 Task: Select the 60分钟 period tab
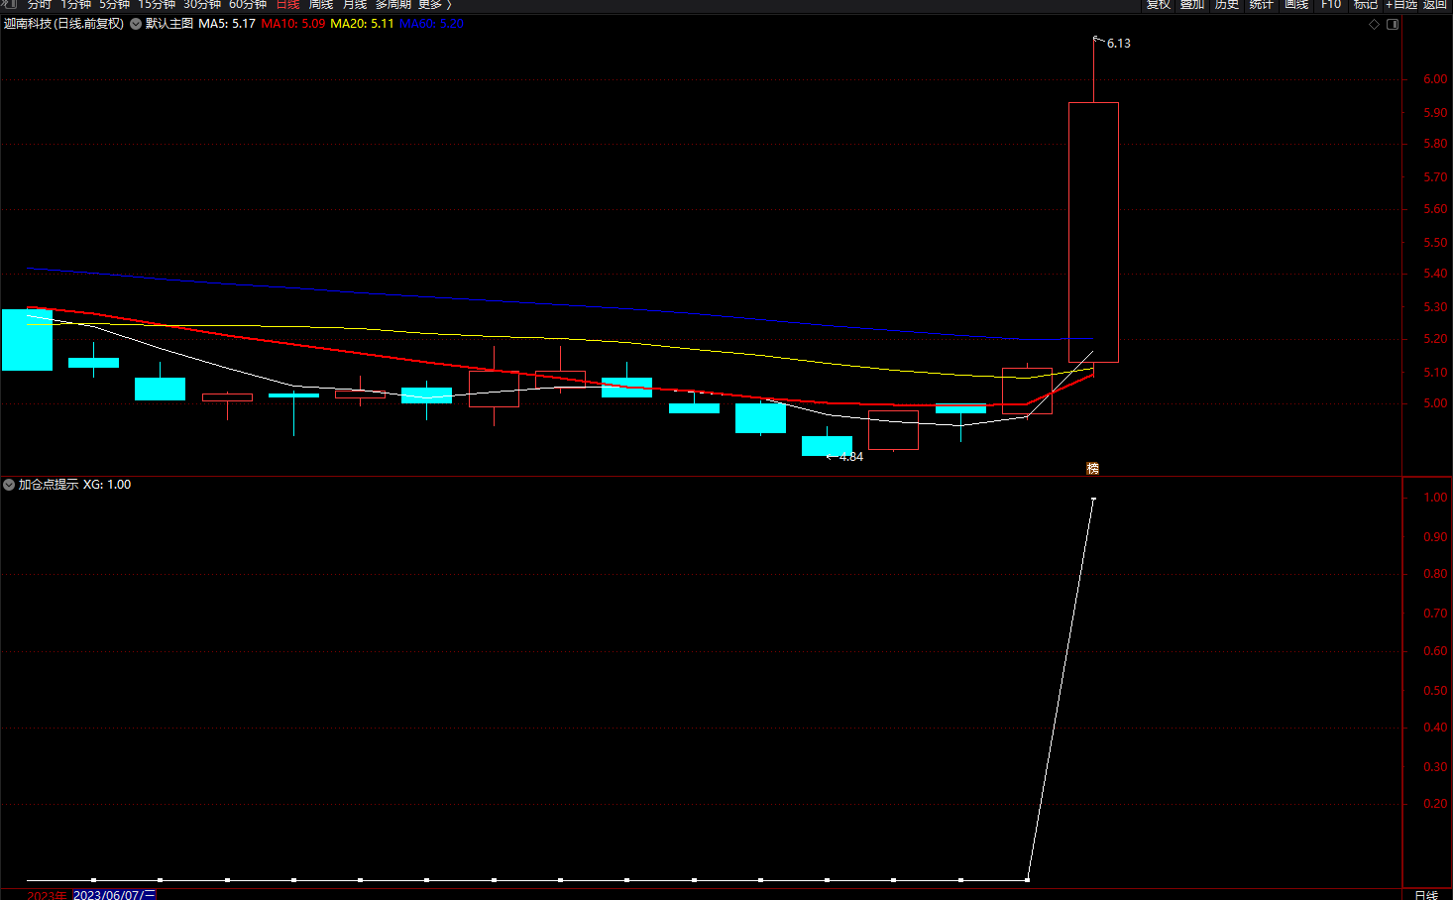[248, 5]
